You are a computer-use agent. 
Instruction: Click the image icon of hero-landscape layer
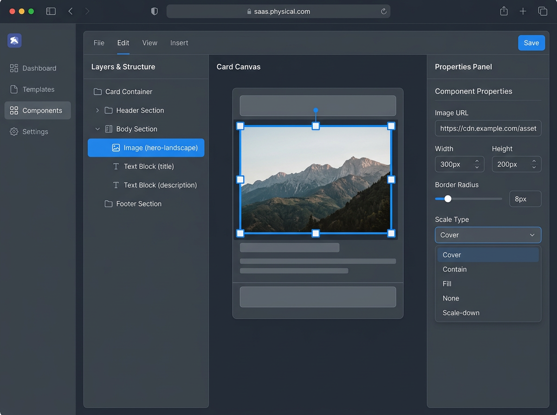116,148
